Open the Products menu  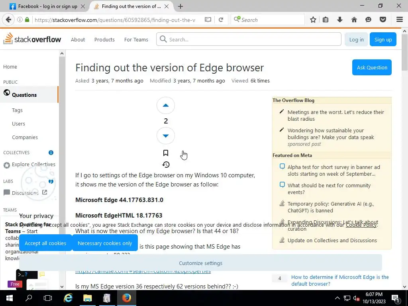pyautogui.click(x=104, y=39)
